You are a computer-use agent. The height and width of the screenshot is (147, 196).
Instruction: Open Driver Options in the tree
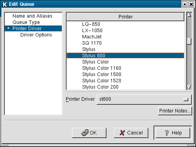pos(36,35)
